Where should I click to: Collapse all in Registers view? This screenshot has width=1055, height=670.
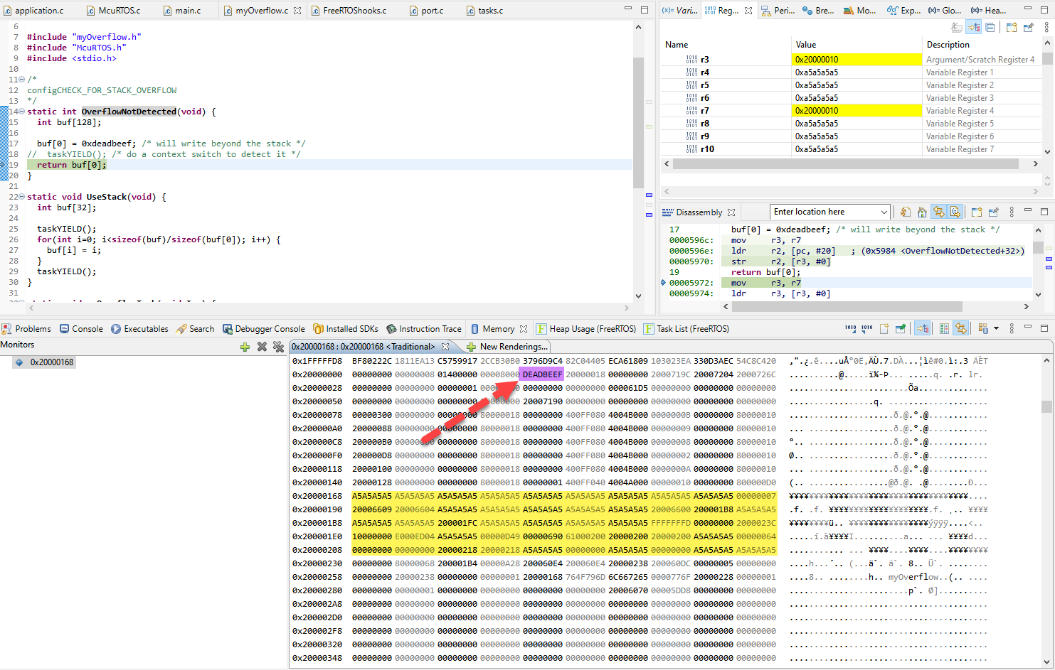click(x=990, y=28)
